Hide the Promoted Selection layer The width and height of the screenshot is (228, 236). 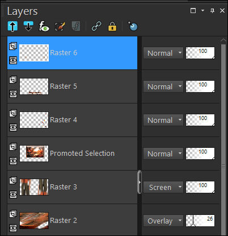click(x=13, y=161)
